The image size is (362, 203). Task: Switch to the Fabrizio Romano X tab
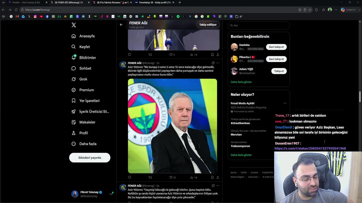pyautogui.click(x=112, y=3)
